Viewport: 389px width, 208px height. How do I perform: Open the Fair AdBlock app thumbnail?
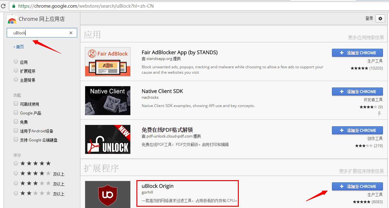[x=108, y=62]
